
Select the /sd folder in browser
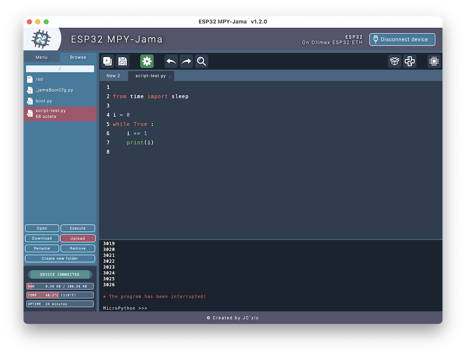point(39,79)
